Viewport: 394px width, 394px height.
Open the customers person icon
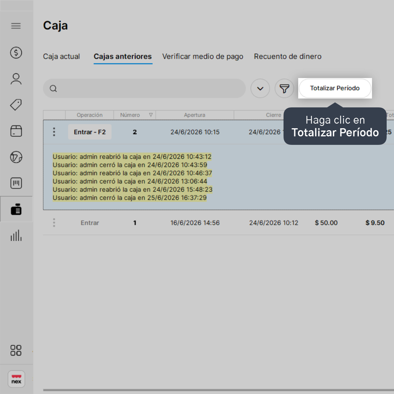click(16, 79)
